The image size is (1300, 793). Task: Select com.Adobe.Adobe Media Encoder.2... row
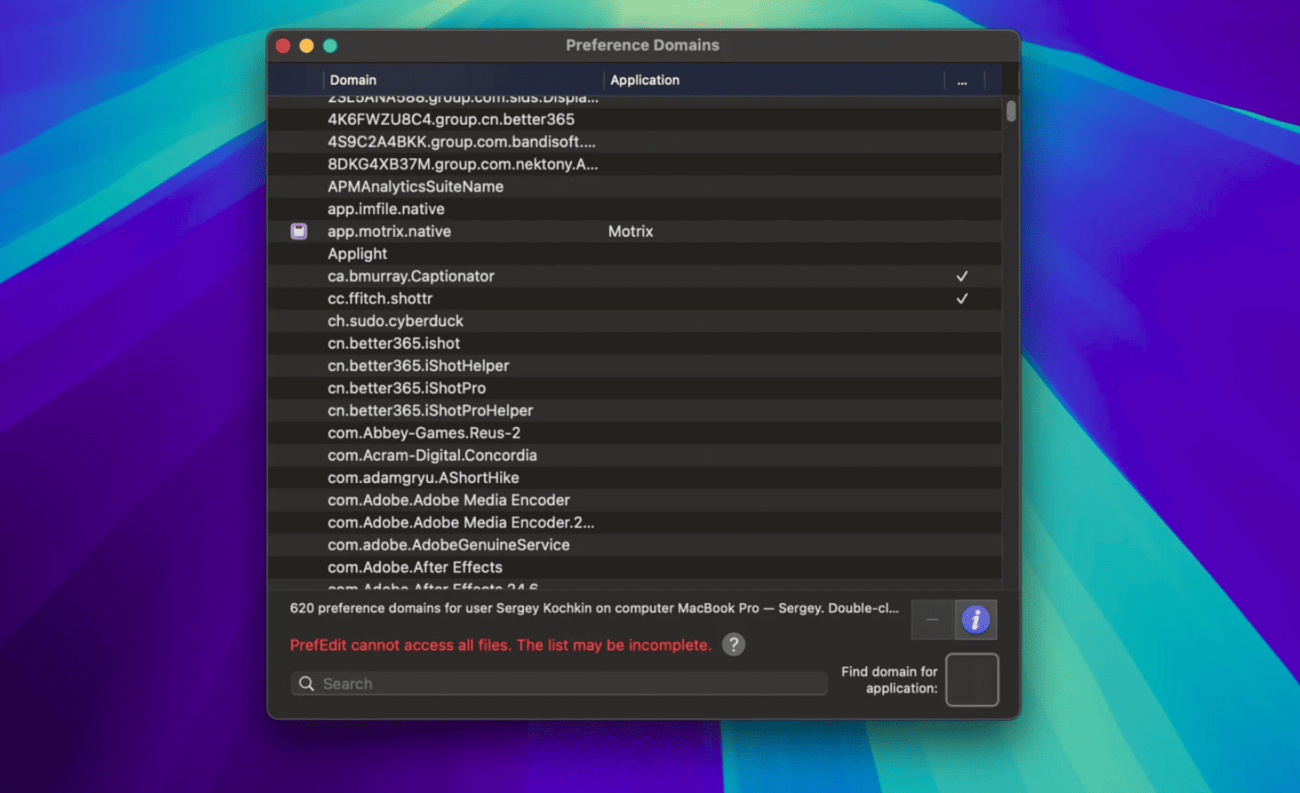click(x=634, y=522)
